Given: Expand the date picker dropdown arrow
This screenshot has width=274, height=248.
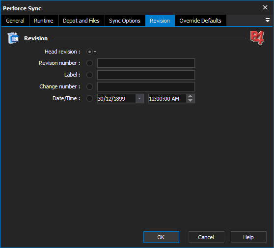Looking at the screenshot, I should point(139,99).
